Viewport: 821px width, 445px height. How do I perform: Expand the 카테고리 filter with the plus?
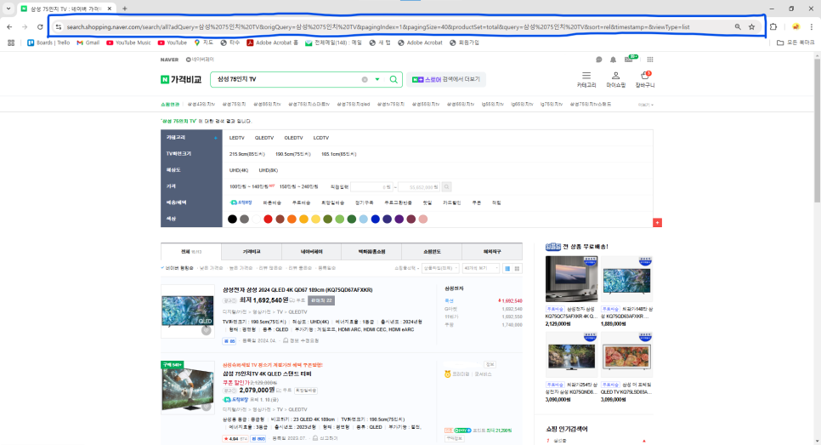click(215, 138)
